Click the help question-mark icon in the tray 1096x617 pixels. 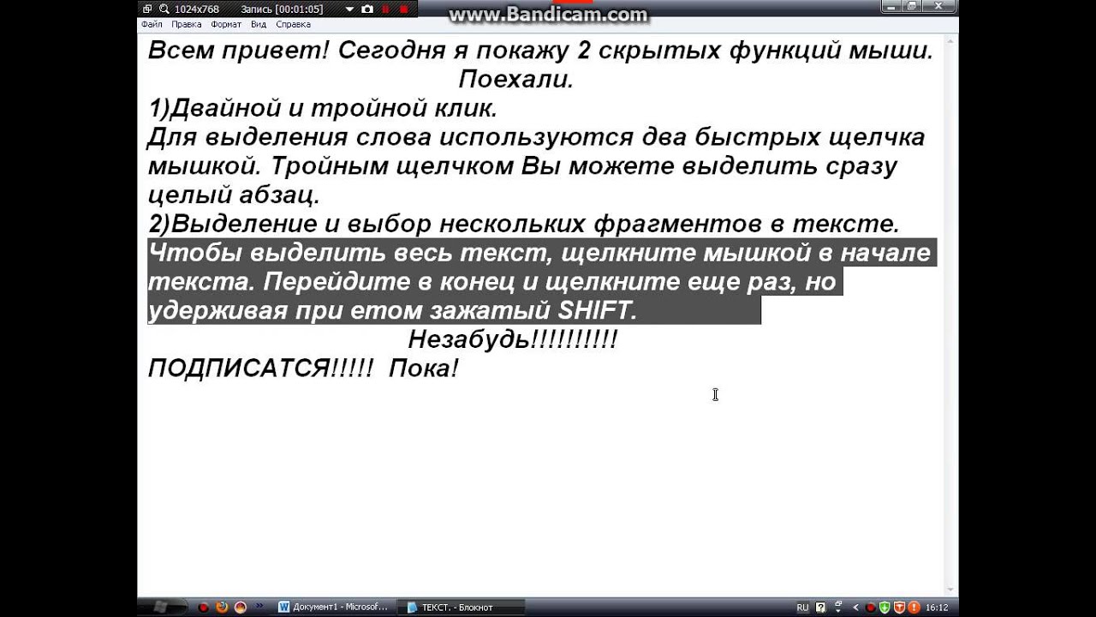click(820, 608)
